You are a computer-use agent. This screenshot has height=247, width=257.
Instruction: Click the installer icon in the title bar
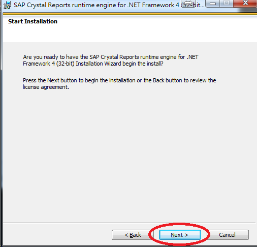(x=7, y=5)
